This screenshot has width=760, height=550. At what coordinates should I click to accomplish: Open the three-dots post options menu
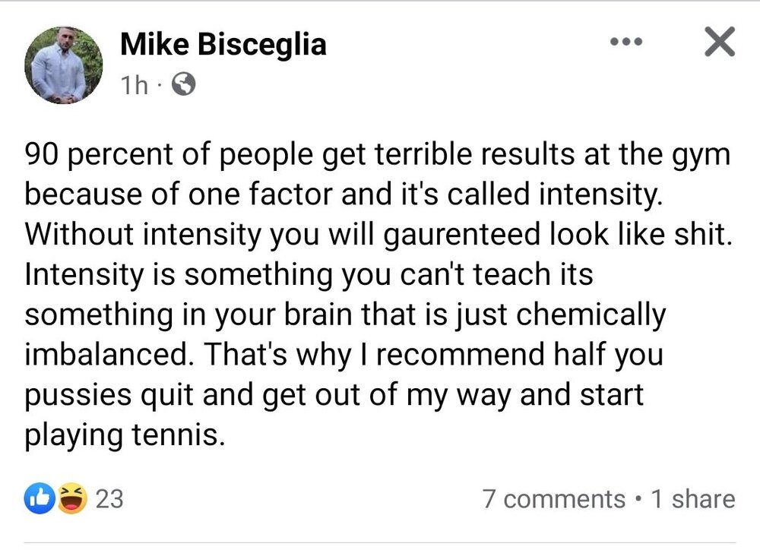coord(628,41)
